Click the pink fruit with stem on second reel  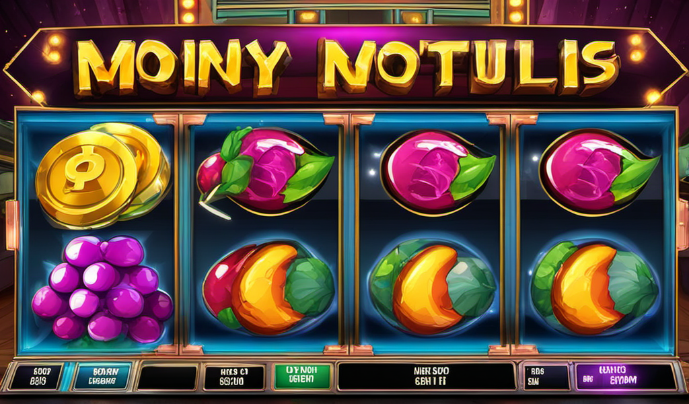pos(264,170)
